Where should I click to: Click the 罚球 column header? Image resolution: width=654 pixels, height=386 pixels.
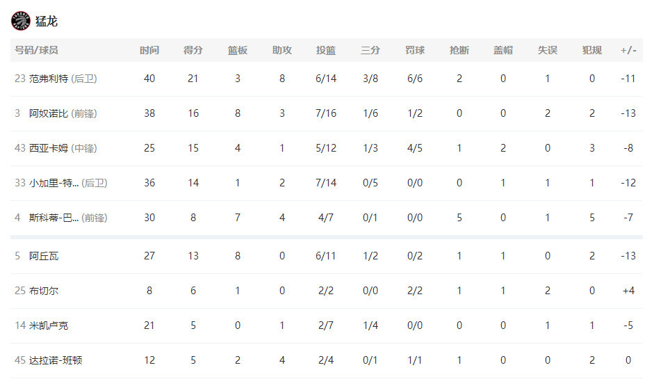tap(415, 50)
